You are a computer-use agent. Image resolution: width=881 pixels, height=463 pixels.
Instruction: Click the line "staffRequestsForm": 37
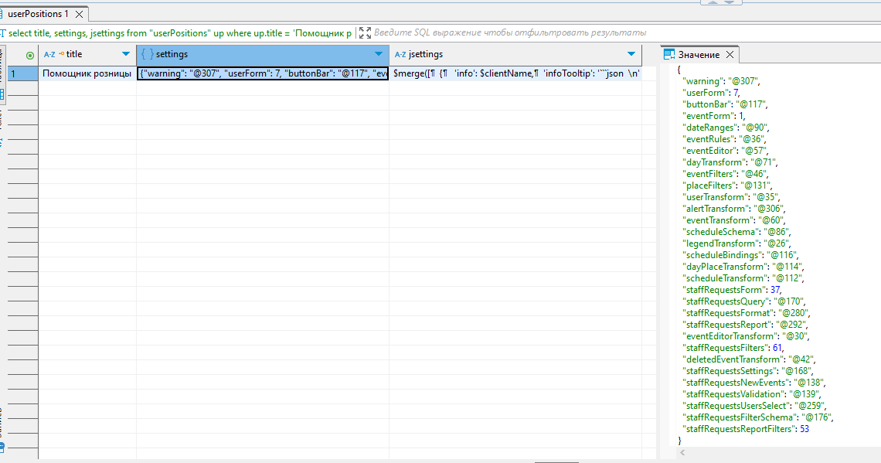(732, 290)
